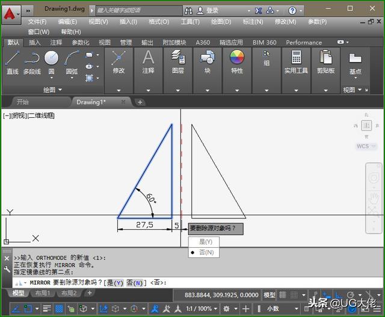
Task: Select the Circle (圆) tool
Action: coord(51,58)
